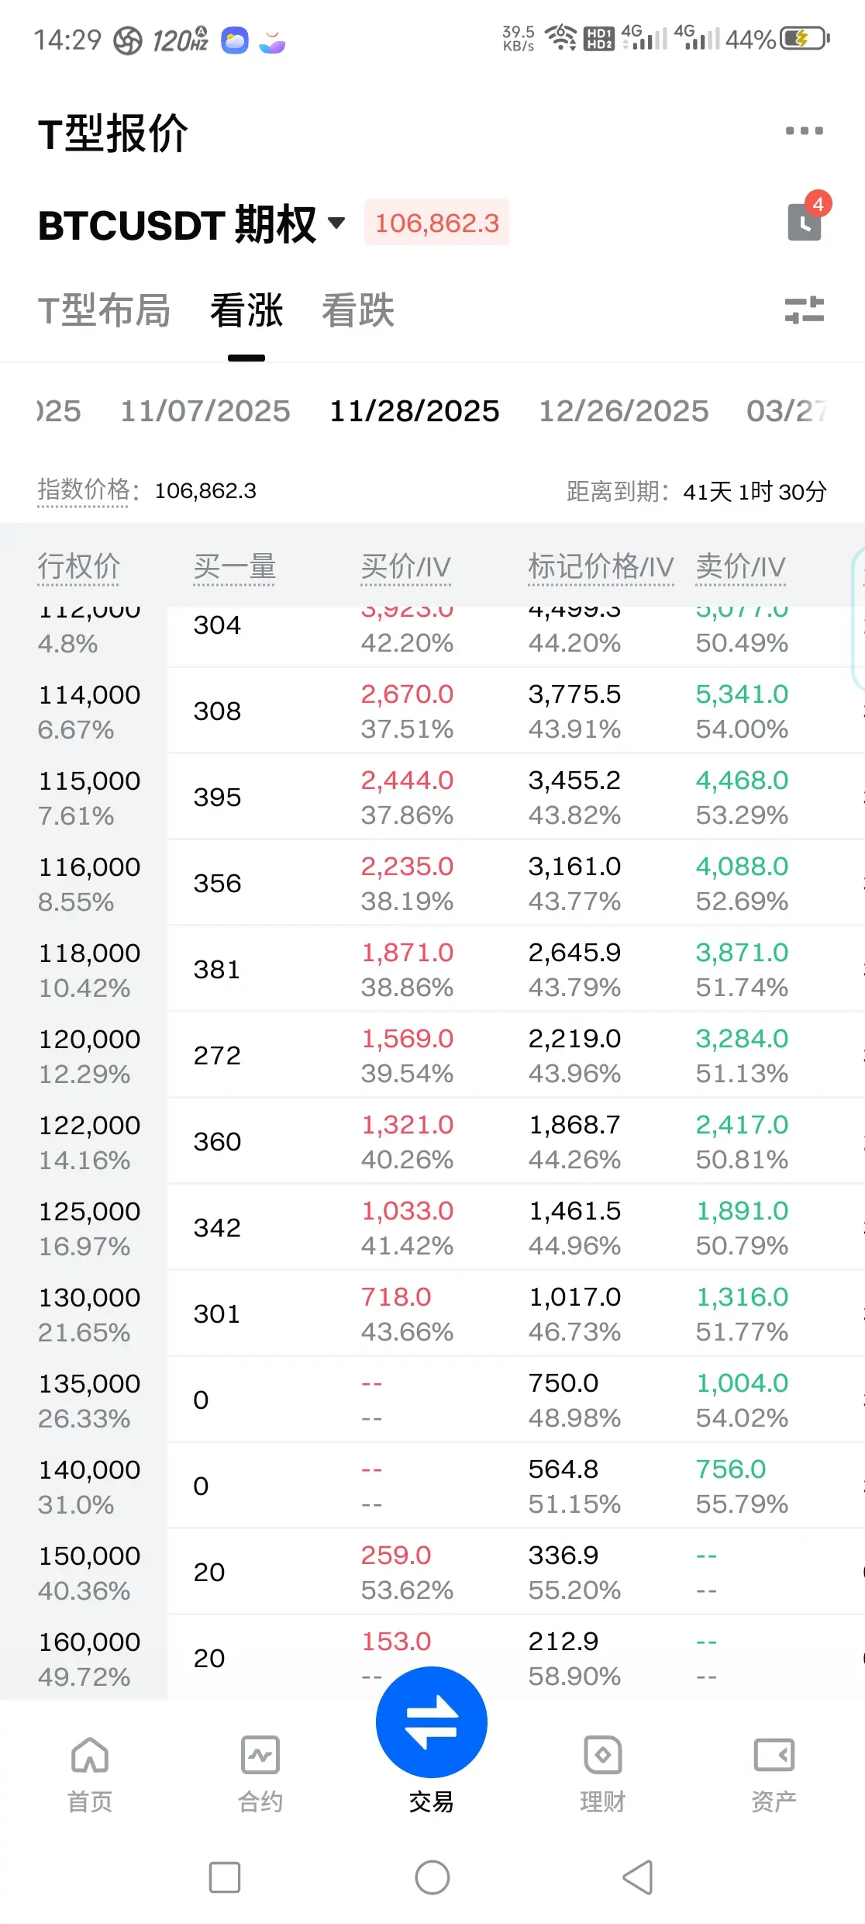Viewport: 865px width, 1924px height.
Task: Tap the blue 交易 swap button
Action: click(432, 1722)
